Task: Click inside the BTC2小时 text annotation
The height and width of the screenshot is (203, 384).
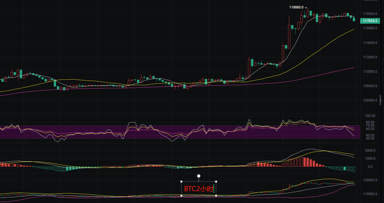Action: pos(199,189)
